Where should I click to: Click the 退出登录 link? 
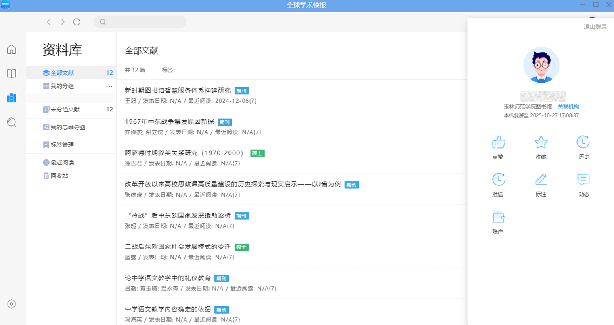595,27
